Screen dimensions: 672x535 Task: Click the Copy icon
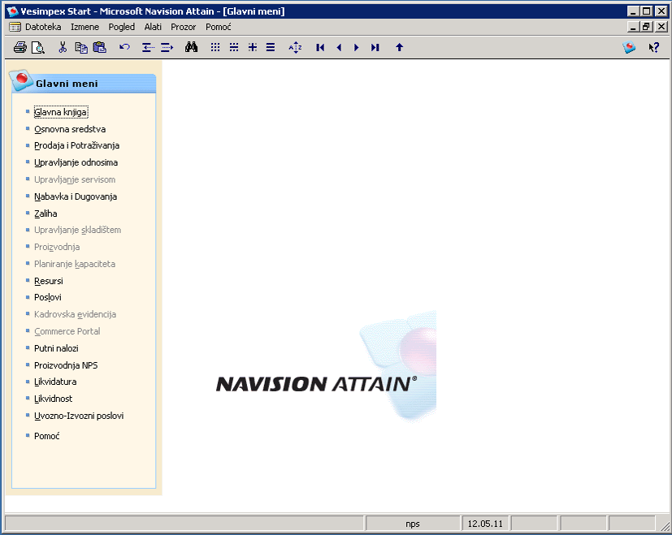click(x=81, y=47)
